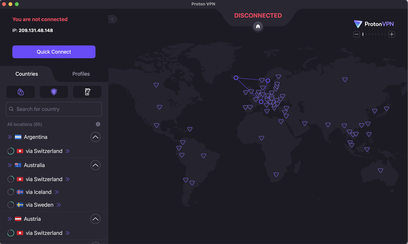Select Australia via Sweden load circle

tap(10, 205)
